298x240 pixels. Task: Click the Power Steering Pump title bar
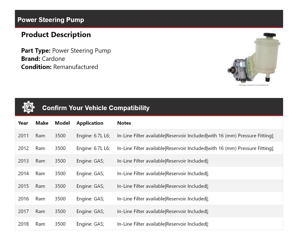(51, 20)
